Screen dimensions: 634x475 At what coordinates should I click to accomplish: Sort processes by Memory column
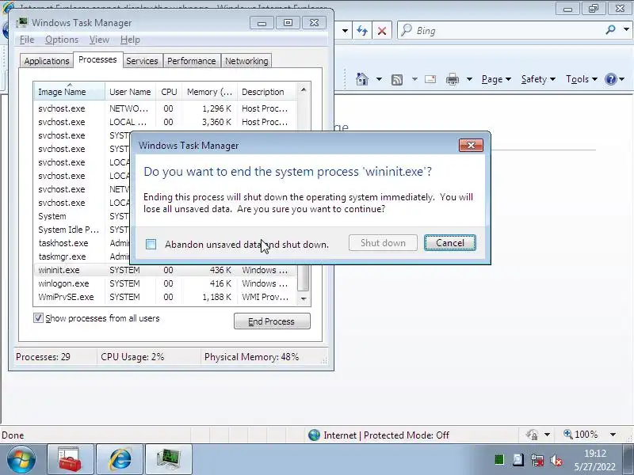click(x=209, y=92)
